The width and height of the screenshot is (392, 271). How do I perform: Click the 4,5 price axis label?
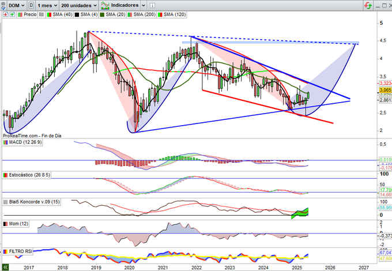click(x=383, y=40)
